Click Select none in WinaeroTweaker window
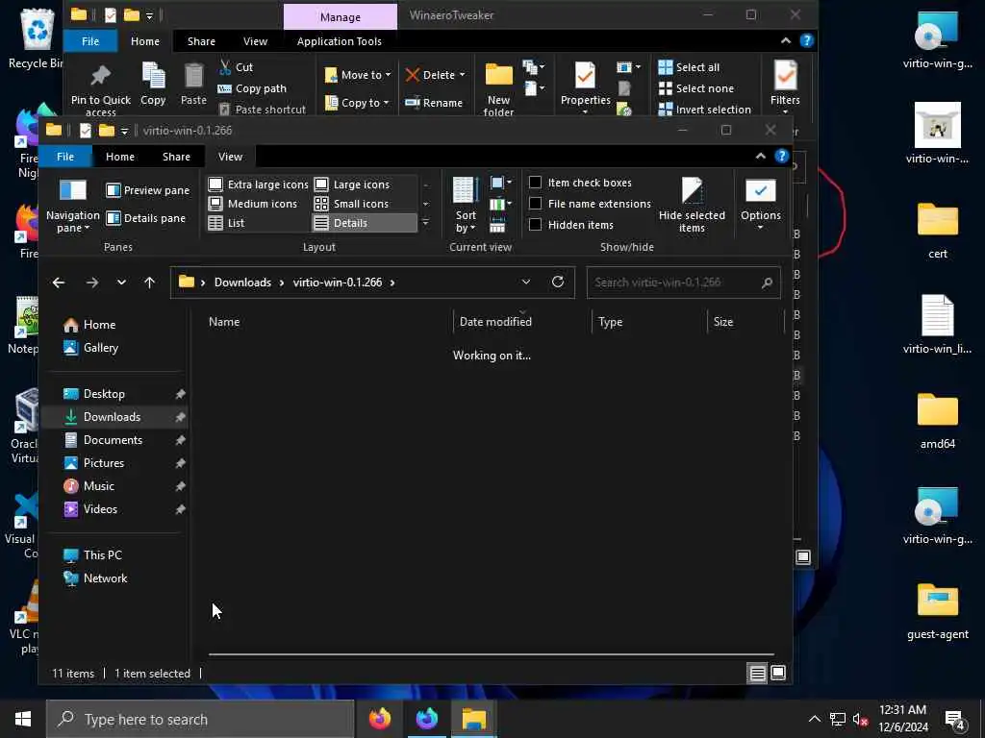The width and height of the screenshot is (985, 738). coord(696,88)
